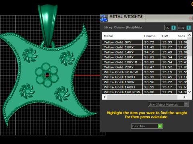Sort by the Metal column header
This screenshot has height=144, width=193.
(x=122, y=36)
